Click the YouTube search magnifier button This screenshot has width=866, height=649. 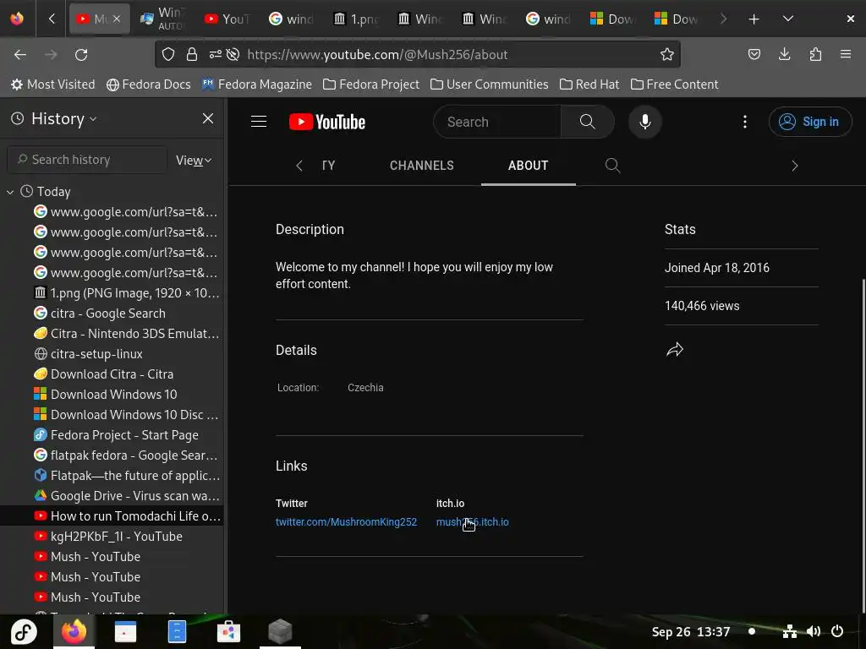[x=587, y=122]
